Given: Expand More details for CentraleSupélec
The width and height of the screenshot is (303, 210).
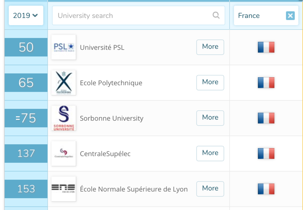Looking at the screenshot, I should click(x=210, y=154).
